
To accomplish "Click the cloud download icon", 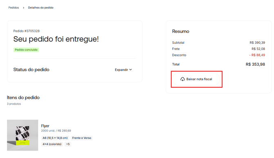I will click(x=183, y=79).
